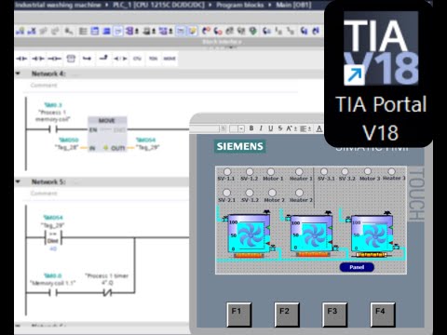Select the DInt comparator in Network 5

[53, 238]
